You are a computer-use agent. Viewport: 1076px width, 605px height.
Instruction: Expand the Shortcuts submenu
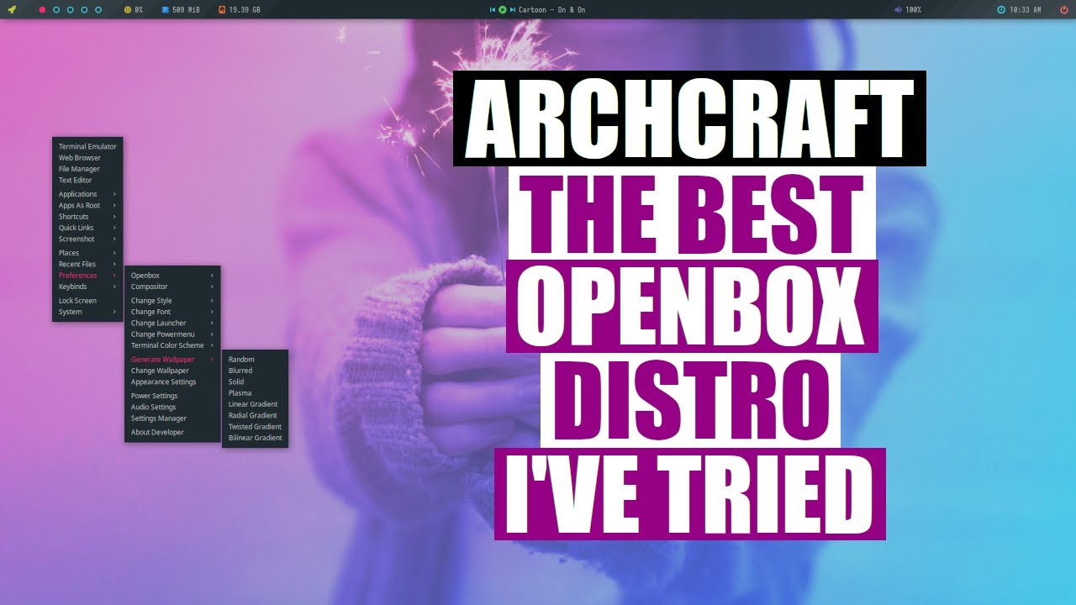pyautogui.click(x=87, y=217)
